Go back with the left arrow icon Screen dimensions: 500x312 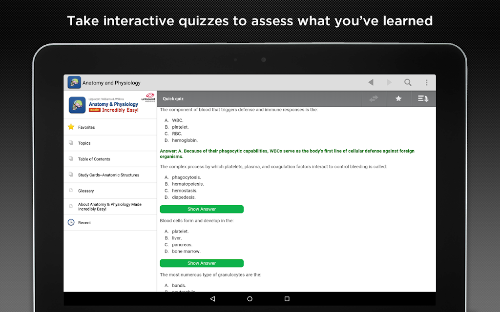(371, 82)
